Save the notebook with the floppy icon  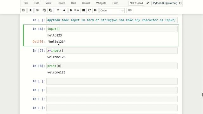coord(23,10)
